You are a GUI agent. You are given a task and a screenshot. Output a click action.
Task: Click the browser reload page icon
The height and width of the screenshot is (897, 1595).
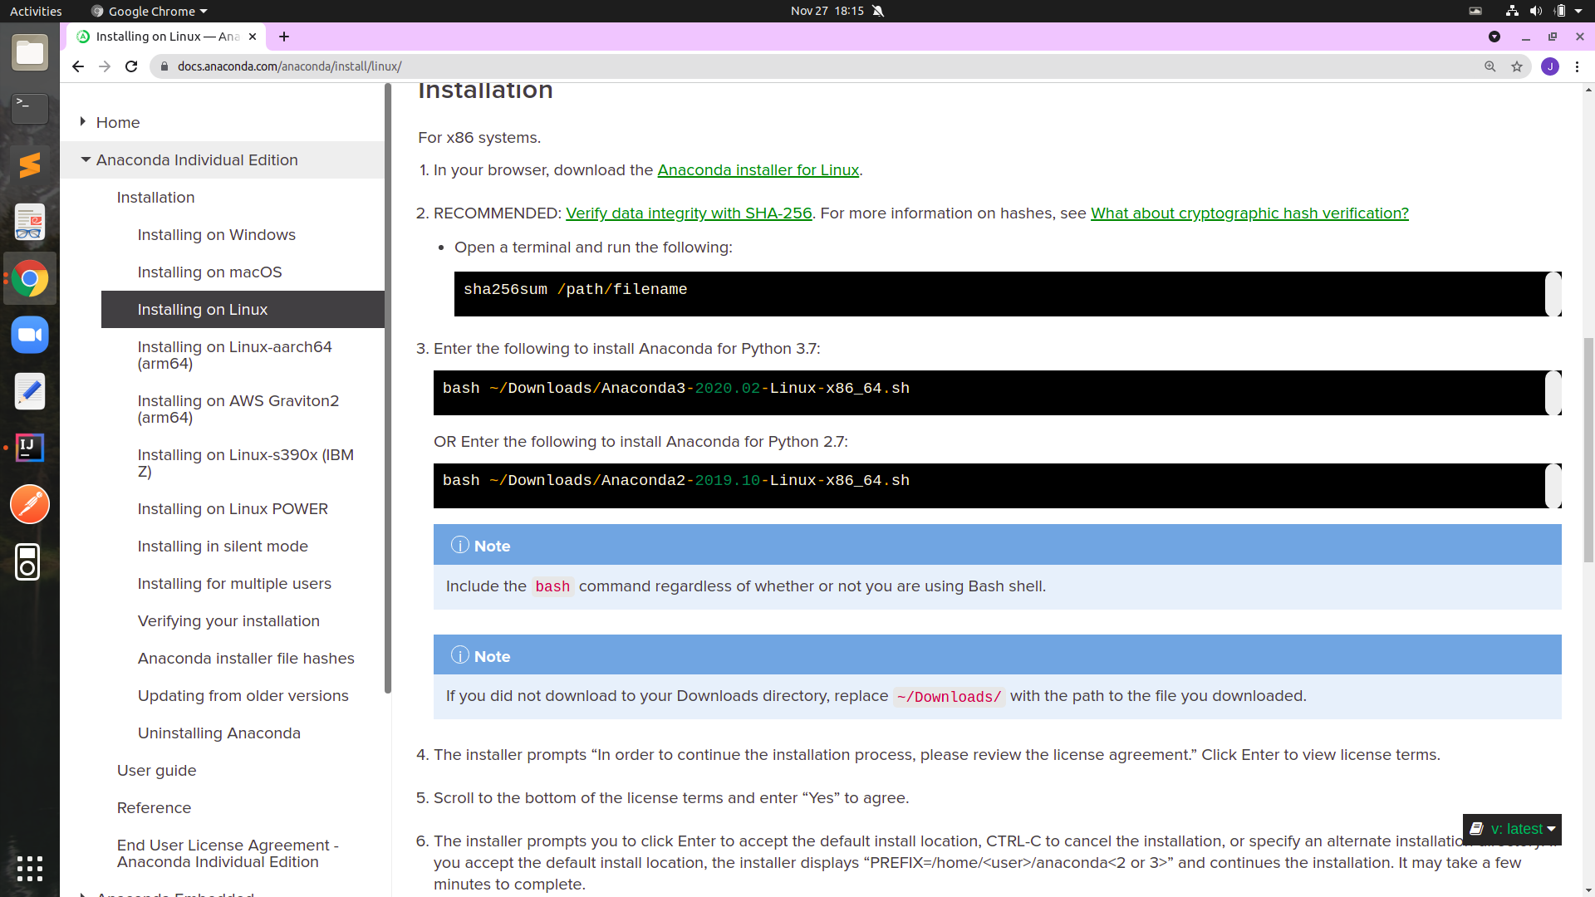tap(131, 66)
